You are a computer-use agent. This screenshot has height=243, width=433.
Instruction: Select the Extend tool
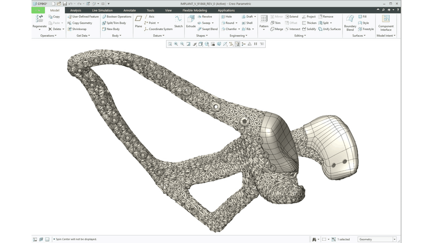click(292, 17)
